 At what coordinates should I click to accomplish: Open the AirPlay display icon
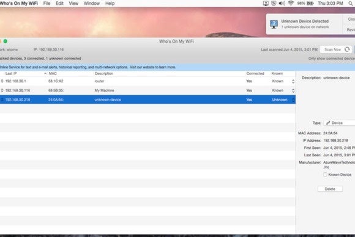click(266, 4)
